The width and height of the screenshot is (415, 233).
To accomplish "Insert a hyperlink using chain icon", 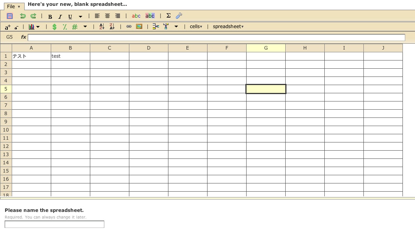I will [129, 27].
